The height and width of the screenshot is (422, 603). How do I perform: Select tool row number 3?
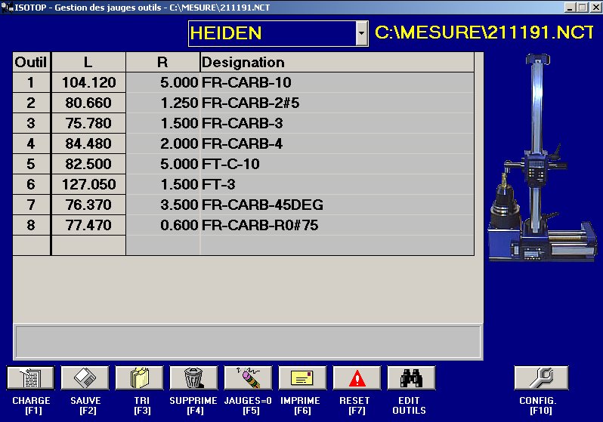[31, 123]
